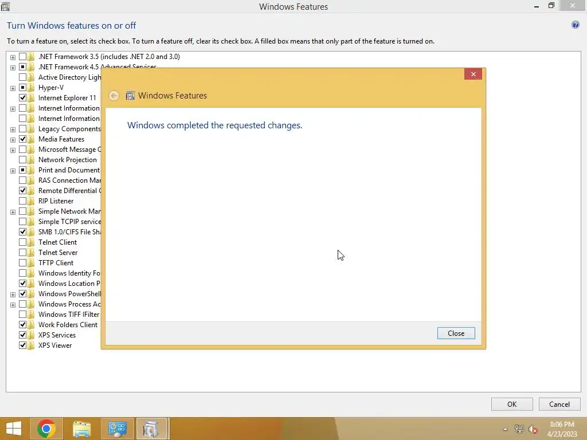The image size is (587, 440).
Task: Disable the SMB 1.0/CIFS checkbox
Action: [x=22, y=232]
